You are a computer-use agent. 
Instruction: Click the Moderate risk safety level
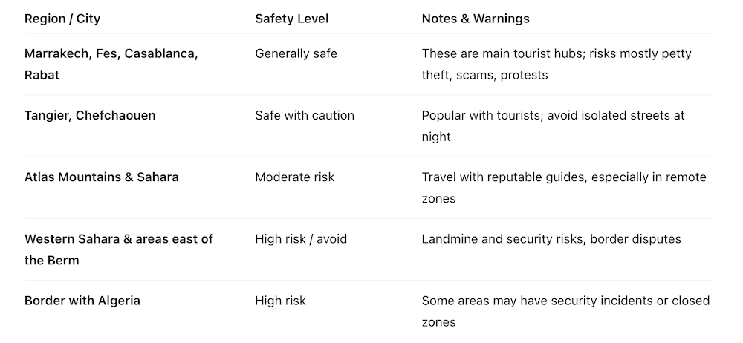click(x=294, y=177)
